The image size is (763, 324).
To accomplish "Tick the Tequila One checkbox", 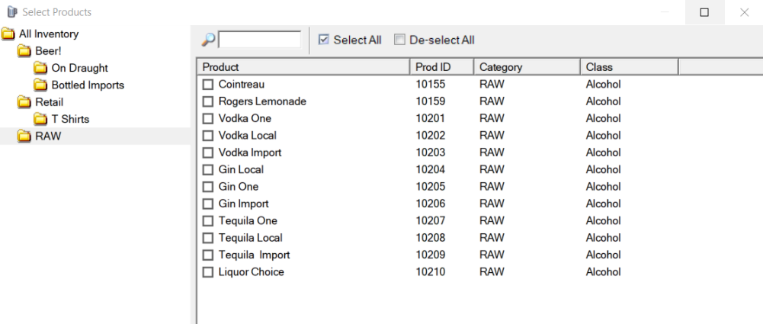I will click(208, 221).
